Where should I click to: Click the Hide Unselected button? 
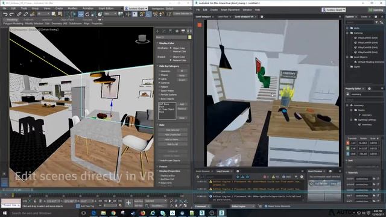click(x=172, y=135)
